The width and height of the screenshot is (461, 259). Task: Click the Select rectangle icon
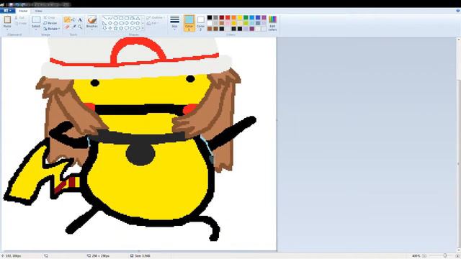point(36,20)
